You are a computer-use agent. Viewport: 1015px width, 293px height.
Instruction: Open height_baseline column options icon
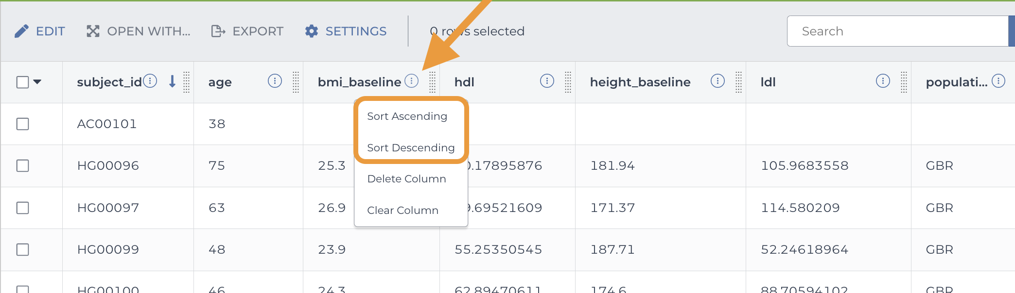717,81
